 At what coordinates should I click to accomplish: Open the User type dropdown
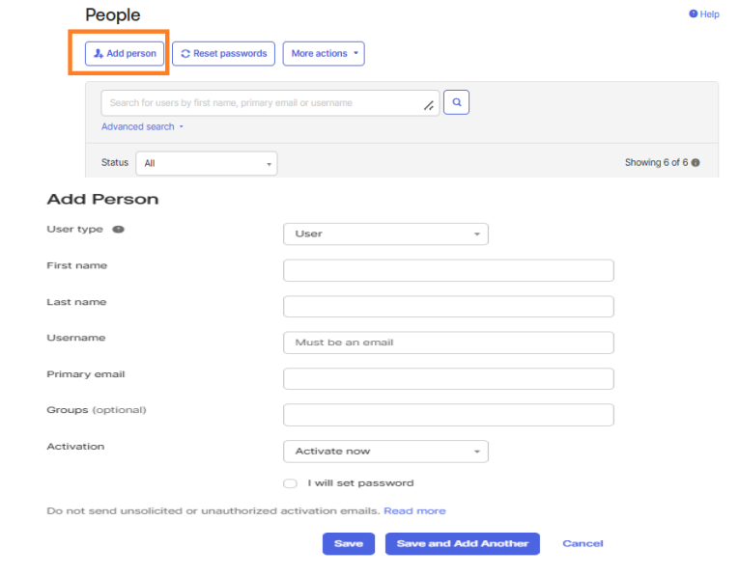click(x=385, y=233)
